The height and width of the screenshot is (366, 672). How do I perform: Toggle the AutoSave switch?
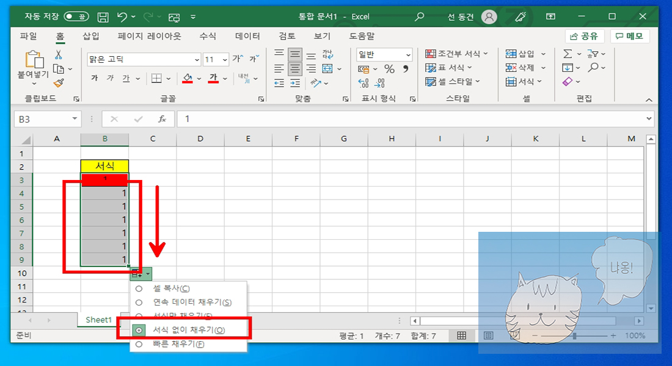tap(76, 16)
